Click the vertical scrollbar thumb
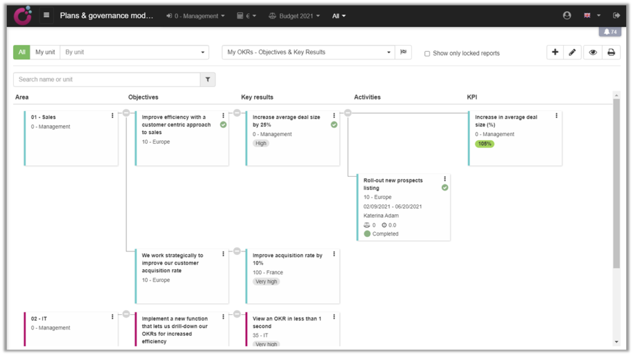 [616, 183]
